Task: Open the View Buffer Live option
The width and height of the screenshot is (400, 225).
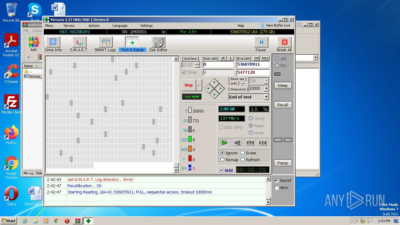Action: (275, 26)
